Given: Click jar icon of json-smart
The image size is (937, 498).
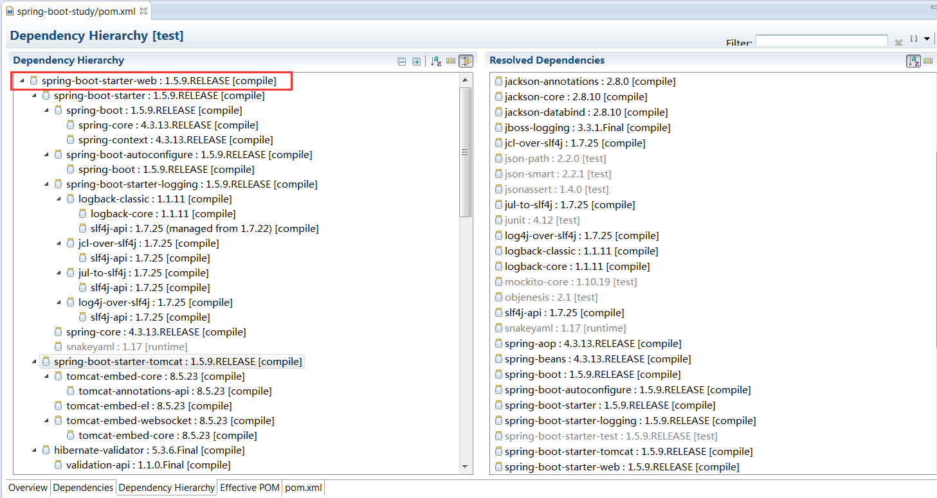Looking at the screenshot, I should [498, 174].
